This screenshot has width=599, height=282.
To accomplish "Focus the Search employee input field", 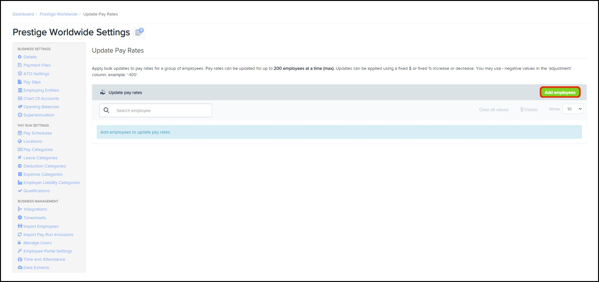I will pyautogui.click(x=162, y=110).
